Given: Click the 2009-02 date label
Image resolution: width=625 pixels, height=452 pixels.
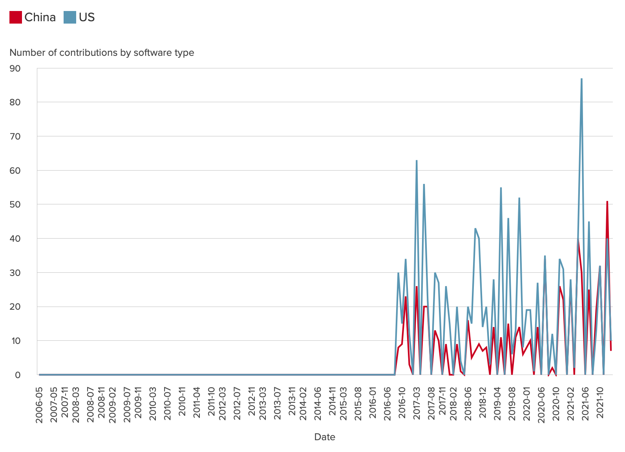Looking at the screenshot, I should pos(112,404).
